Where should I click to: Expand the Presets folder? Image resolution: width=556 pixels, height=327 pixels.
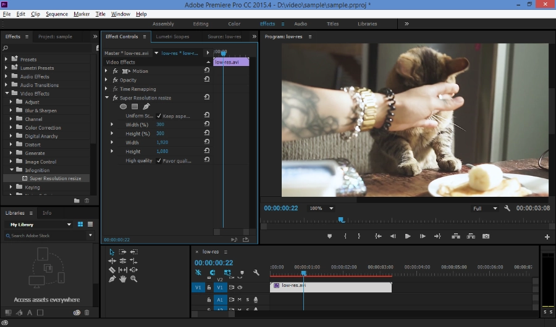click(x=6, y=59)
